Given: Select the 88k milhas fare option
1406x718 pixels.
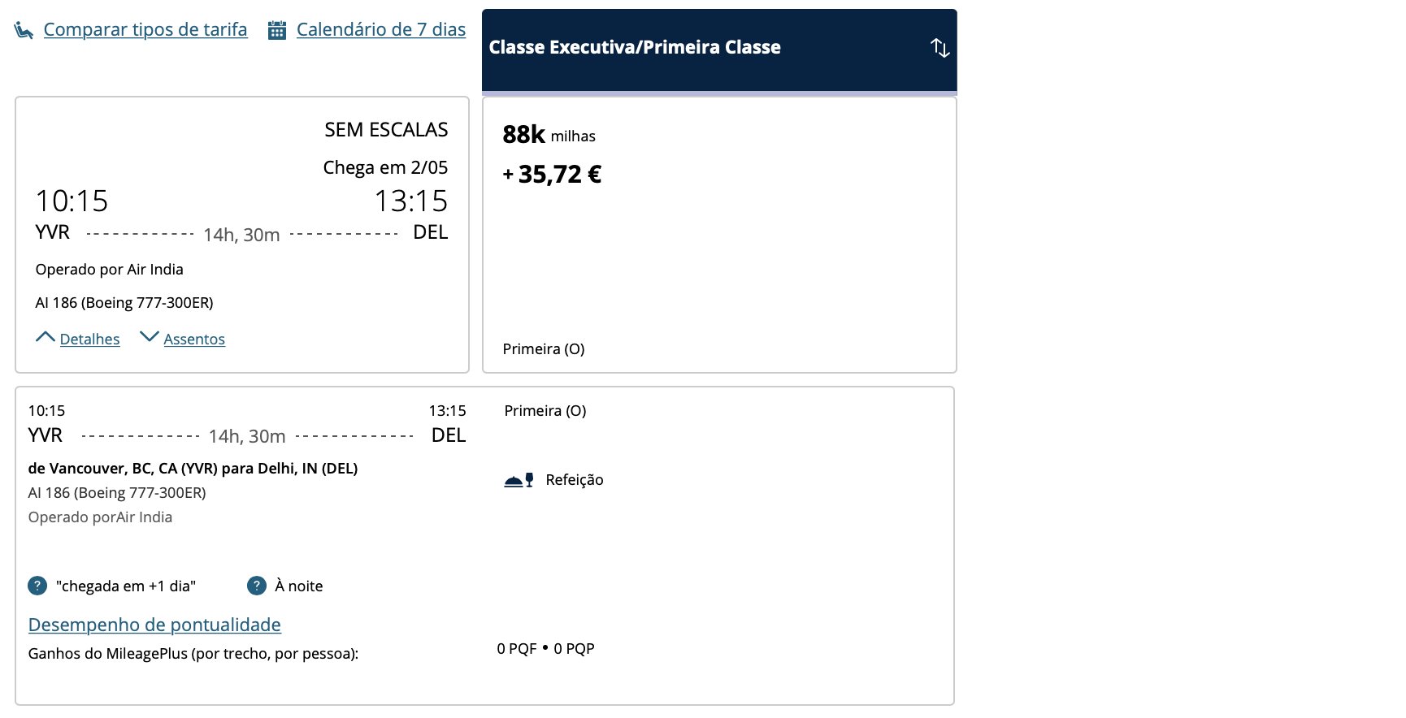Looking at the screenshot, I should point(719,235).
